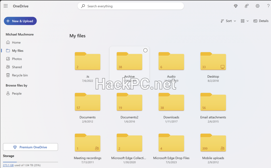Screen dimensions: 271x168
Task: Go to Home in sidebar
Action: click(16, 42)
